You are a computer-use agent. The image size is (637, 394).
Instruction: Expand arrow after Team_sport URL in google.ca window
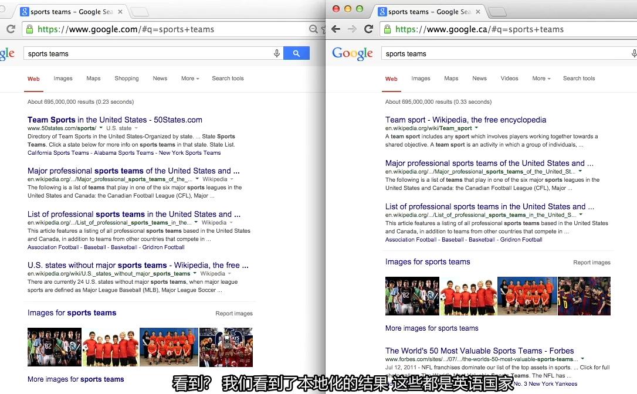476,128
